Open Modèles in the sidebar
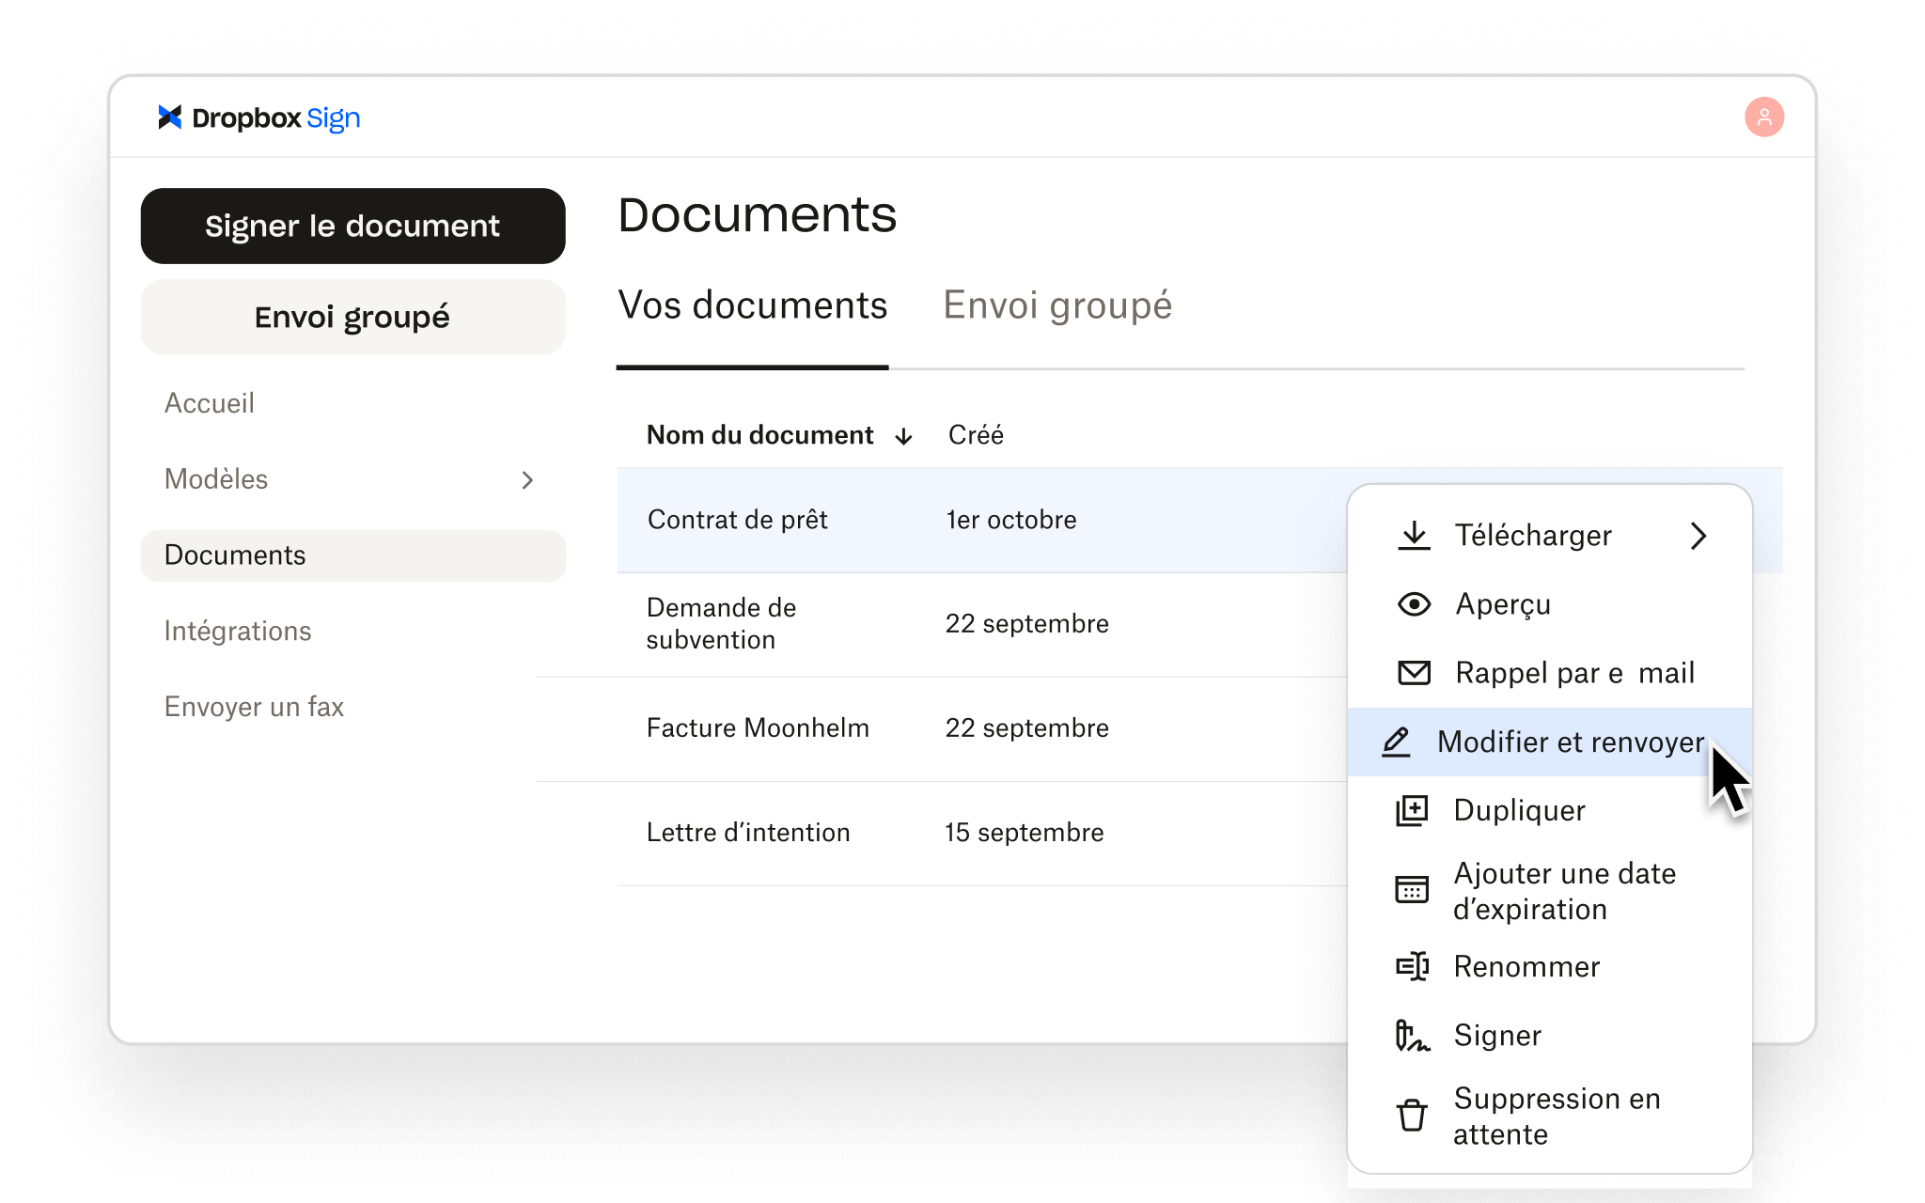 point(216,479)
